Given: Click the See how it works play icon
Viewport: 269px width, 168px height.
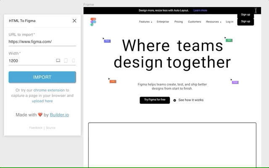Looking at the screenshot, I should click(175, 100).
